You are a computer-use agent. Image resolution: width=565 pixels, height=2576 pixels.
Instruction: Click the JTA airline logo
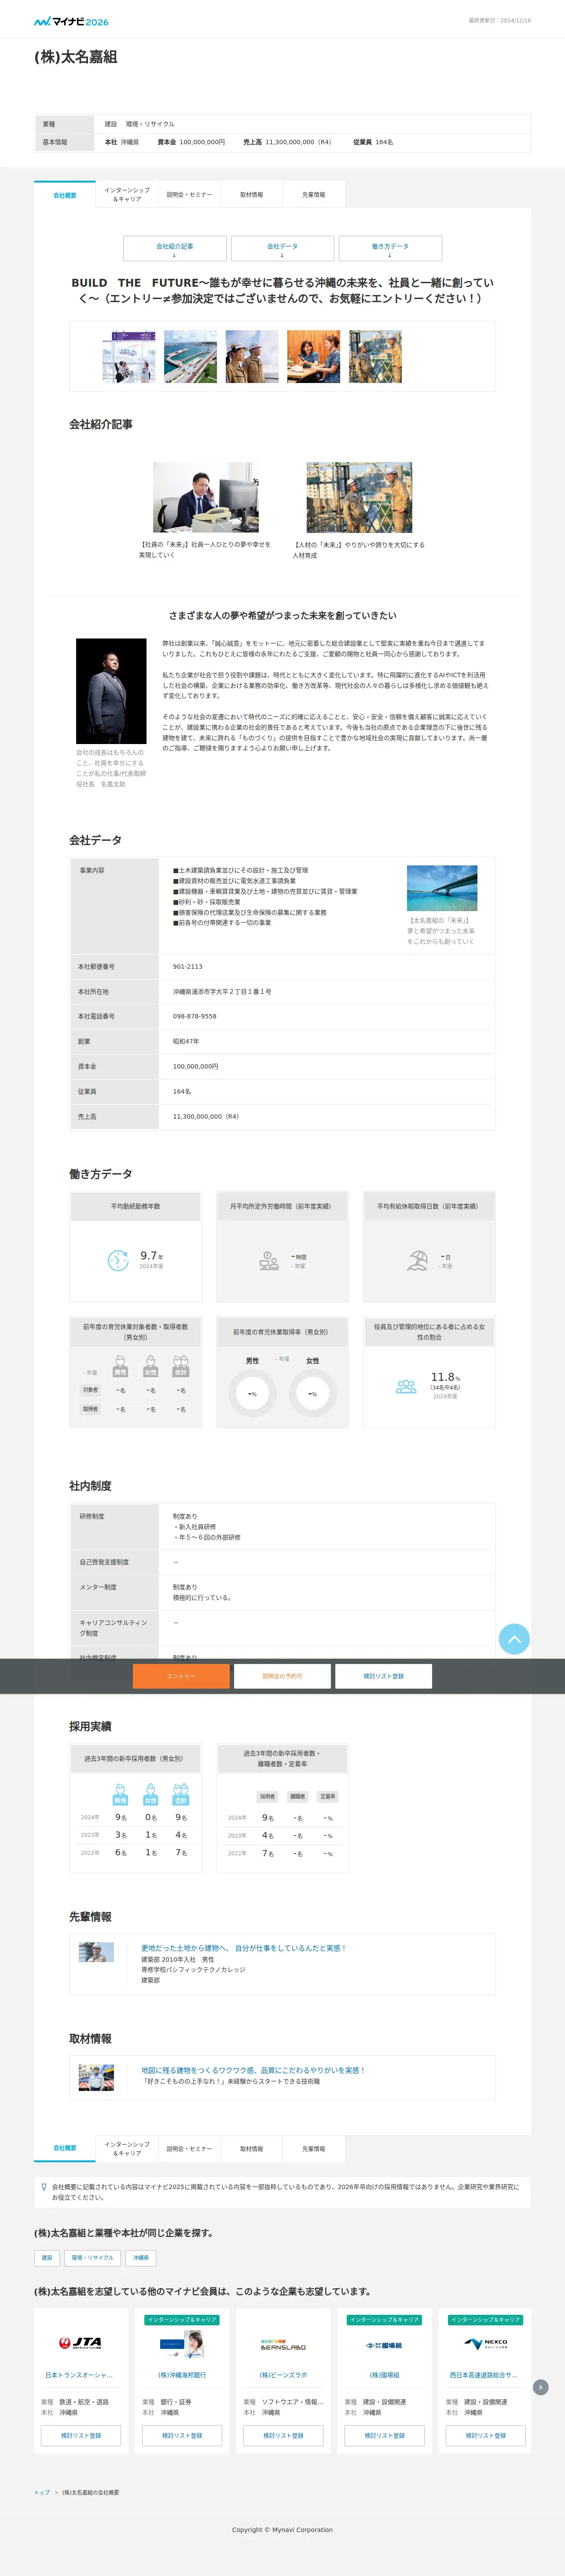(80, 2342)
